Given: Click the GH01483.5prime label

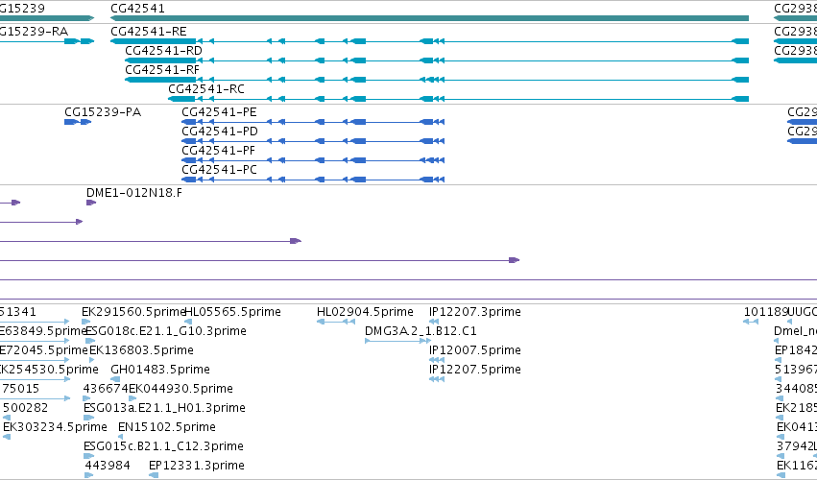Looking at the screenshot, I should click(x=160, y=370).
